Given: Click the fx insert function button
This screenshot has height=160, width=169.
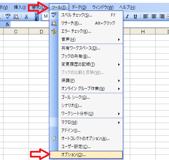Looking at the screenshot, I should pos(7,24).
